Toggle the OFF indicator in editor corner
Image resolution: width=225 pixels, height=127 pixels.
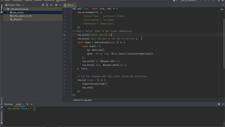(222, 10)
